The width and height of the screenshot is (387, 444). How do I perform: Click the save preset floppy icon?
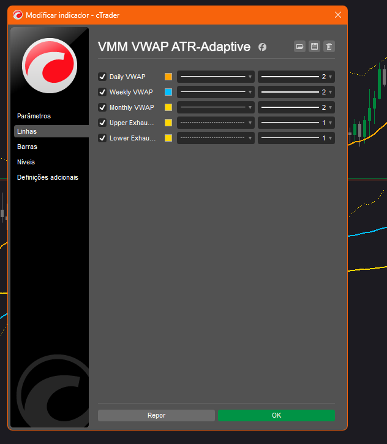click(x=314, y=47)
